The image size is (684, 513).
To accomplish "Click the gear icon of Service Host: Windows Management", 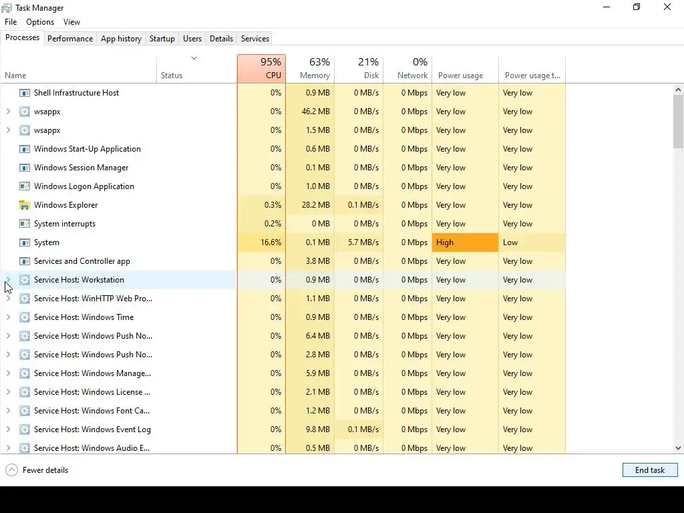I will tap(25, 373).
